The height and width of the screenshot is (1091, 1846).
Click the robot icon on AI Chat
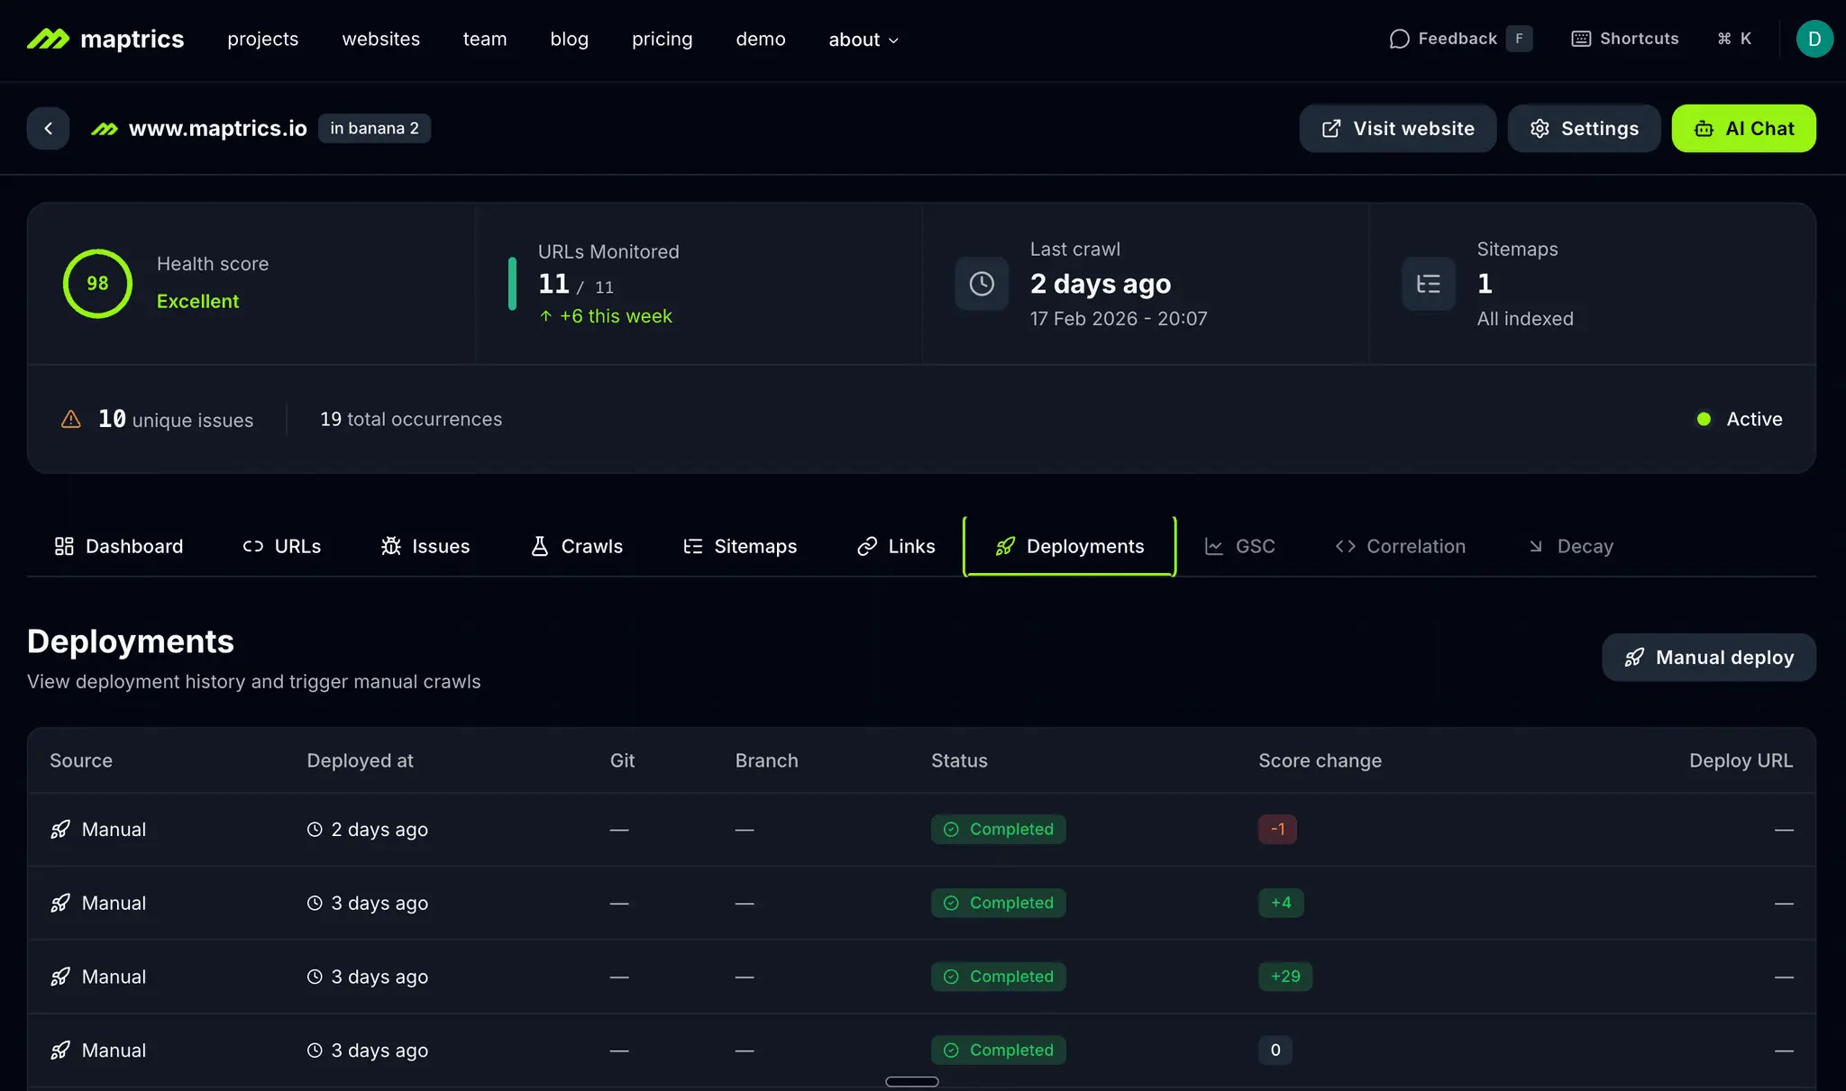click(1704, 129)
